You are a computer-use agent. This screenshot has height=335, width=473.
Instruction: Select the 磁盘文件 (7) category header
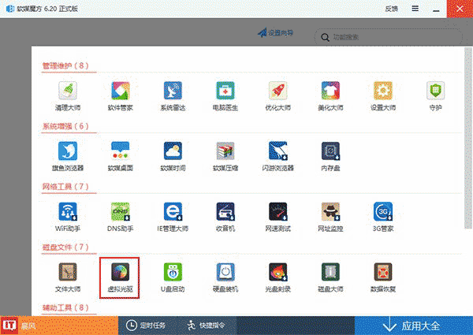pyautogui.click(x=65, y=248)
